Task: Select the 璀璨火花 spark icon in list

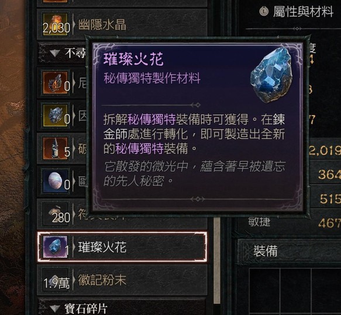Action: pyautogui.click(x=55, y=247)
